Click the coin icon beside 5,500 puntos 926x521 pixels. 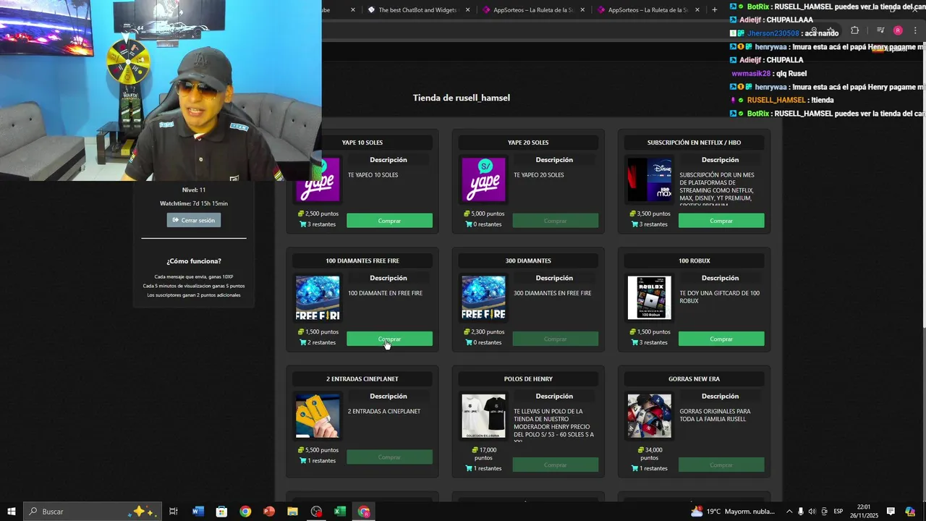click(x=301, y=450)
